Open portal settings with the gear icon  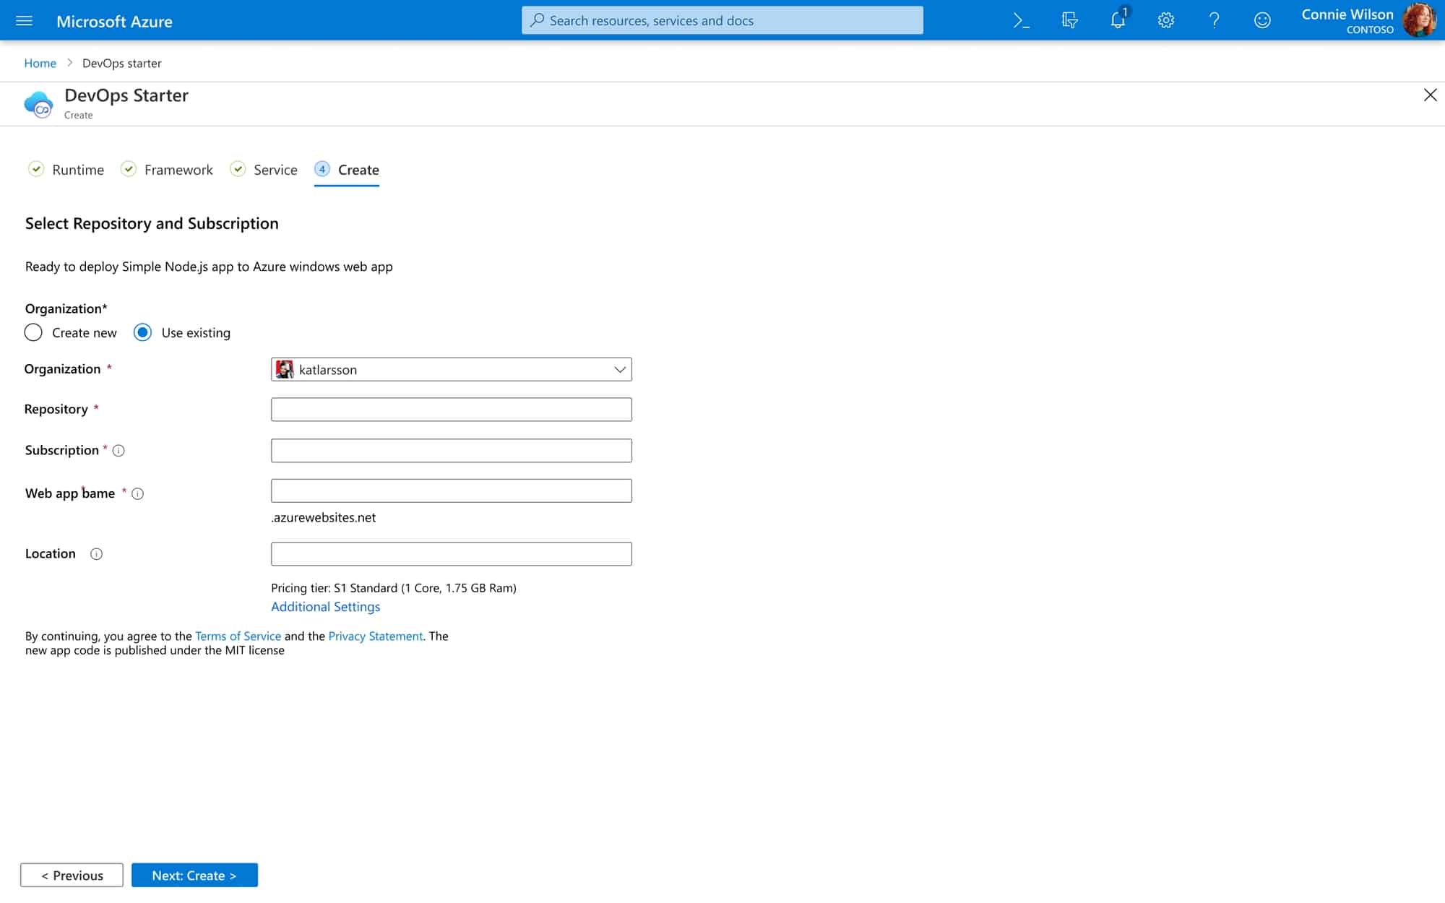pyautogui.click(x=1165, y=20)
